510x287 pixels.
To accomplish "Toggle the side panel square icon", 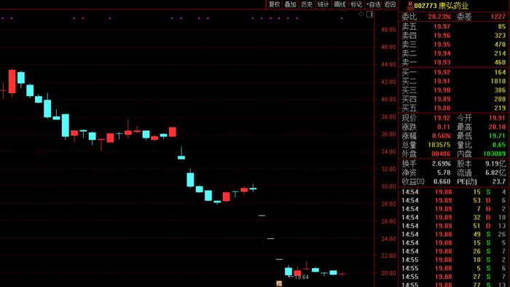I will pos(369,14).
